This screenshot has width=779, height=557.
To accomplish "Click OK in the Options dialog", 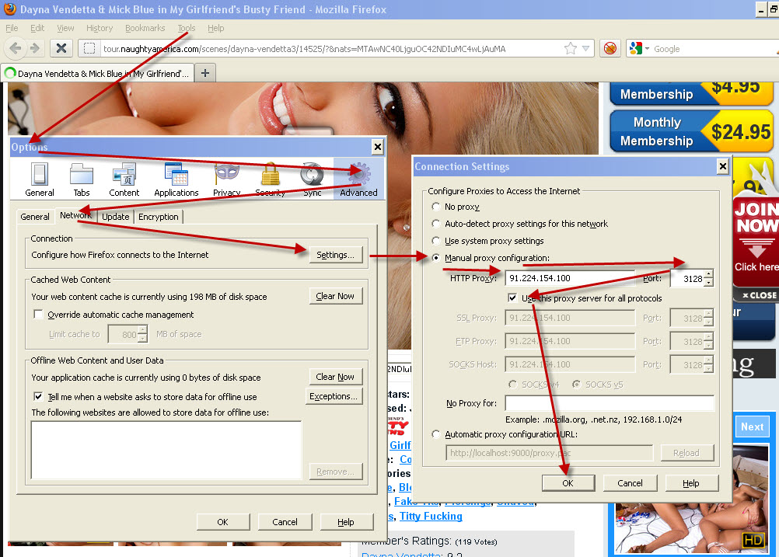I will point(222,522).
